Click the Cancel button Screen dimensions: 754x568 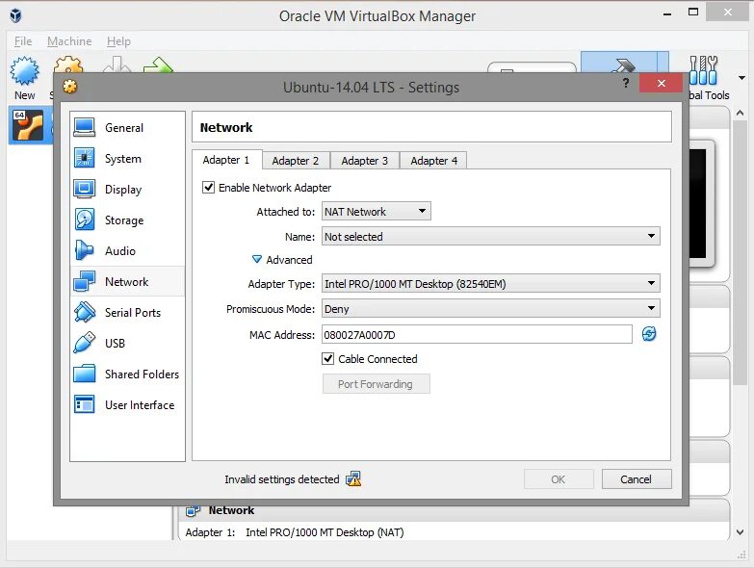click(636, 479)
